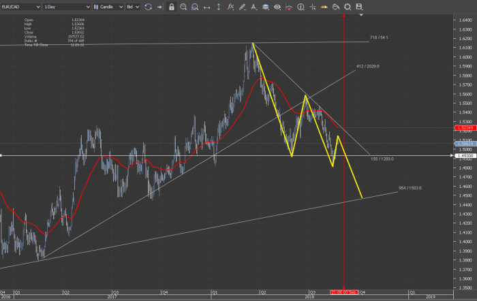Click the small triangle marker above chart
Viewport: 477px width, 301px height.
coord(361,14)
